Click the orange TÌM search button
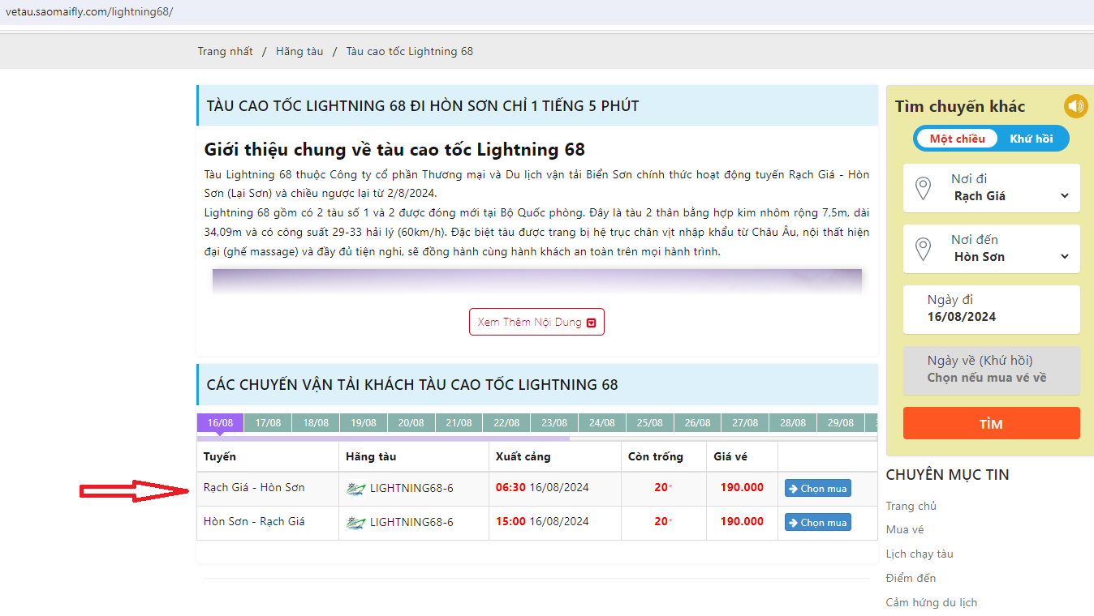This screenshot has width=1094, height=616. pos(991,423)
